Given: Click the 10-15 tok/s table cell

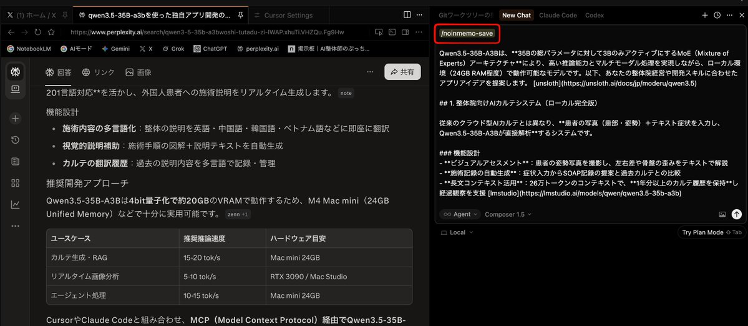Looking at the screenshot, I should click(222, 295).
